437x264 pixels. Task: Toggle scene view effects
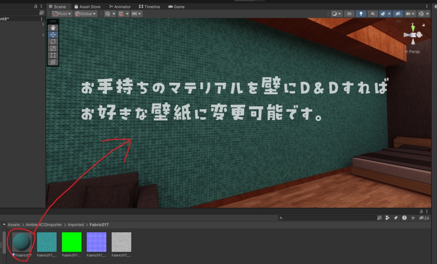coord(384,14)
